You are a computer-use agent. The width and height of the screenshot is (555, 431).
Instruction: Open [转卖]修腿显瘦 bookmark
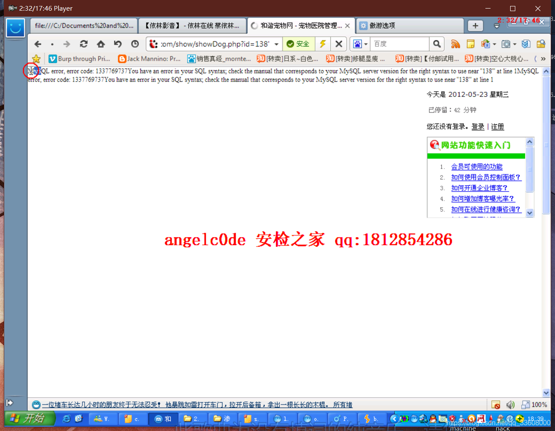point(356,59)
